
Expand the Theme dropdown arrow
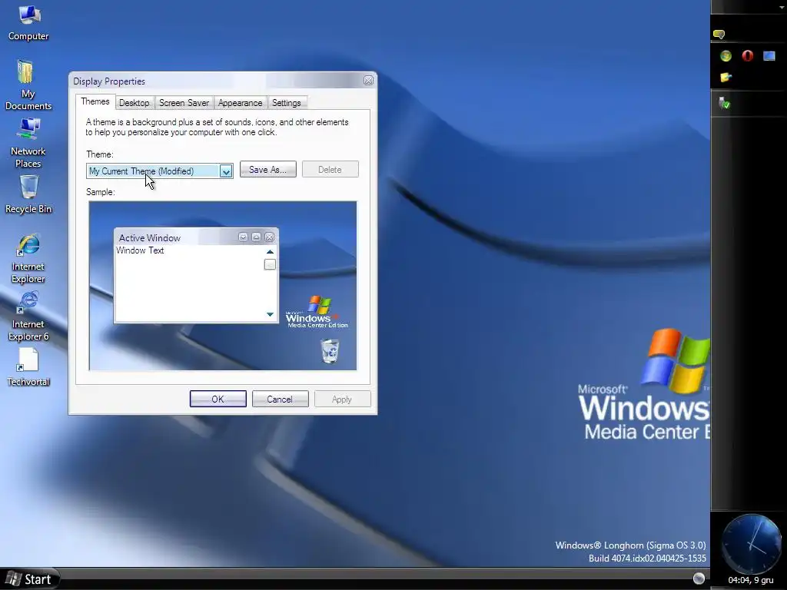226,171
